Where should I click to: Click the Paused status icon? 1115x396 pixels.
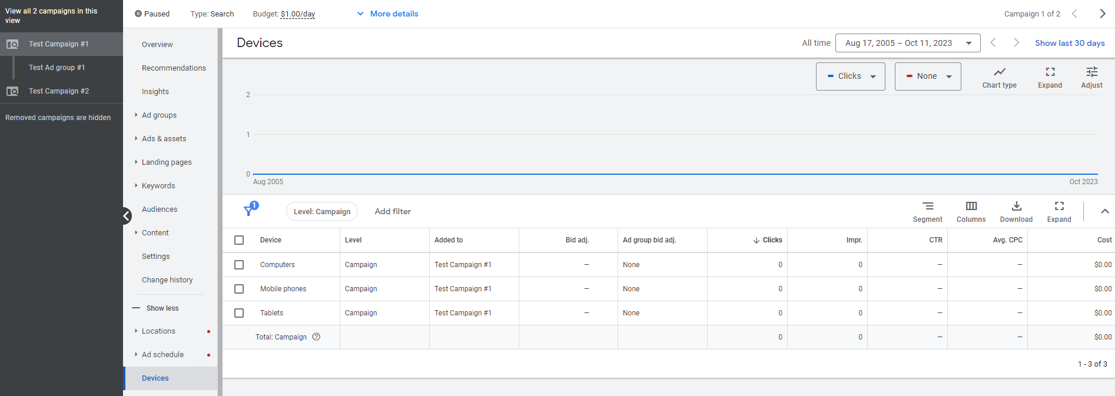point(138,14)
